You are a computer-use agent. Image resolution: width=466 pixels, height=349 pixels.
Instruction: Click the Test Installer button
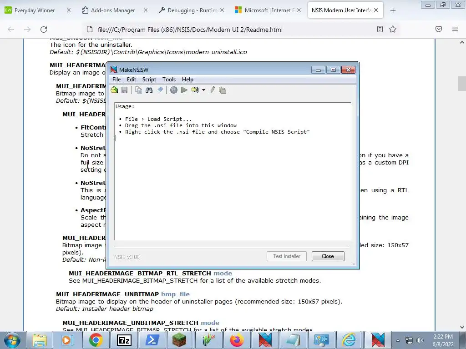287,256
